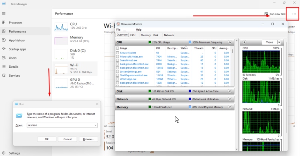Check the Secure System process checkbox
Viewport: 300px width, 156px height.
[118, 53]
